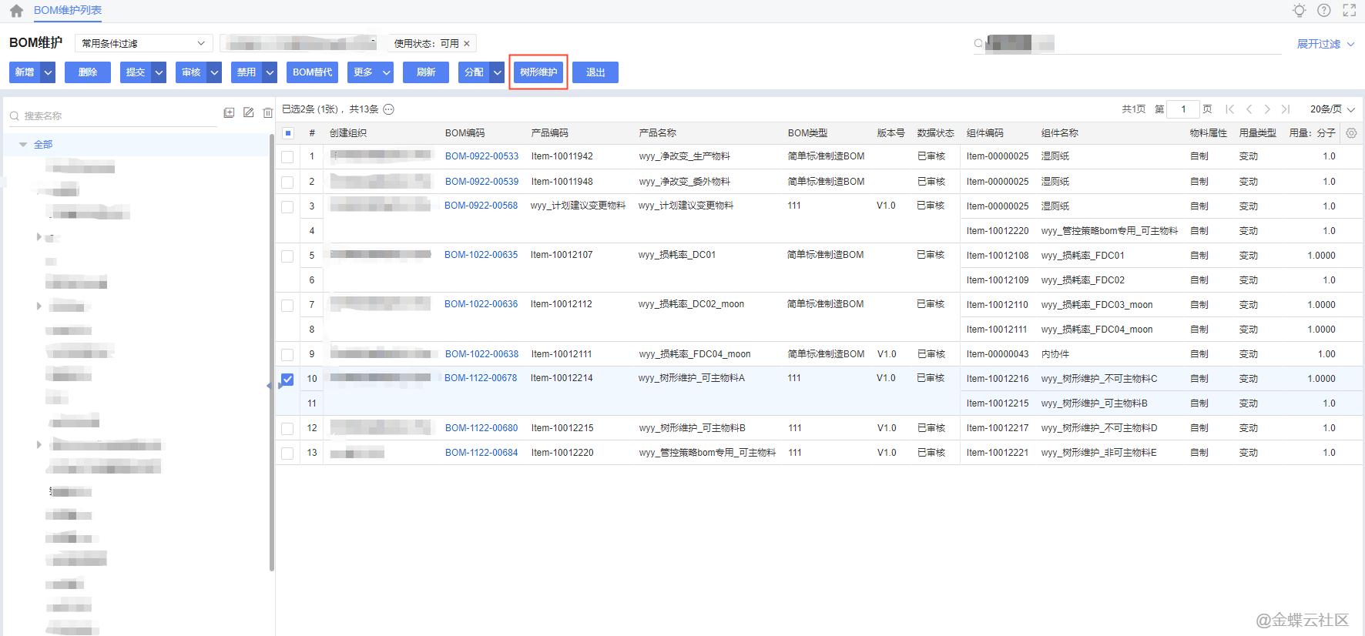Toggle fullscreen with the expand icon
This screenshot has height=636, width=1365.
tap(1350, 11)
